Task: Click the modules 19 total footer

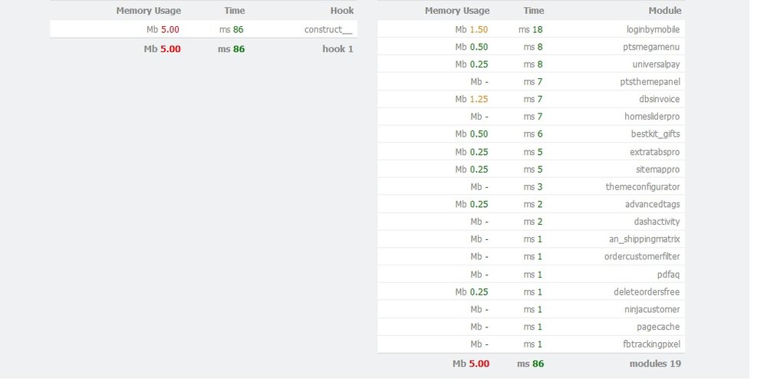Action: coord(655,364)
